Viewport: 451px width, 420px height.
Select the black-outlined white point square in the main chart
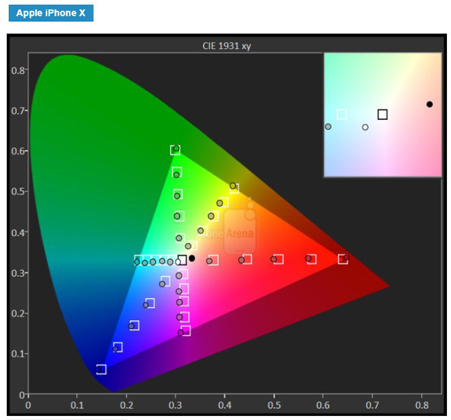pos(182,260)
